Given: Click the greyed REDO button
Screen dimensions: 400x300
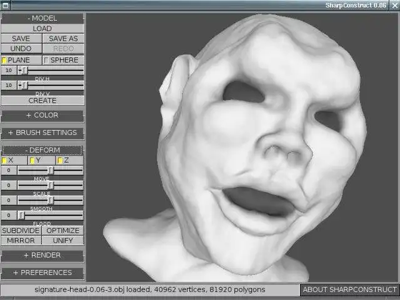Looking at the screenshot, I should point(63,49).
